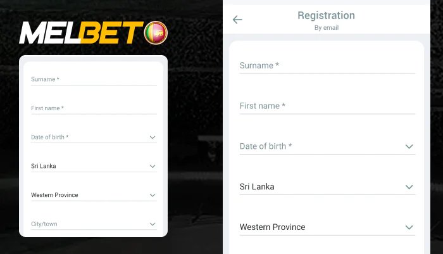
Task: Click the 'By email' registration subtitle
Action: click(326, 28)
